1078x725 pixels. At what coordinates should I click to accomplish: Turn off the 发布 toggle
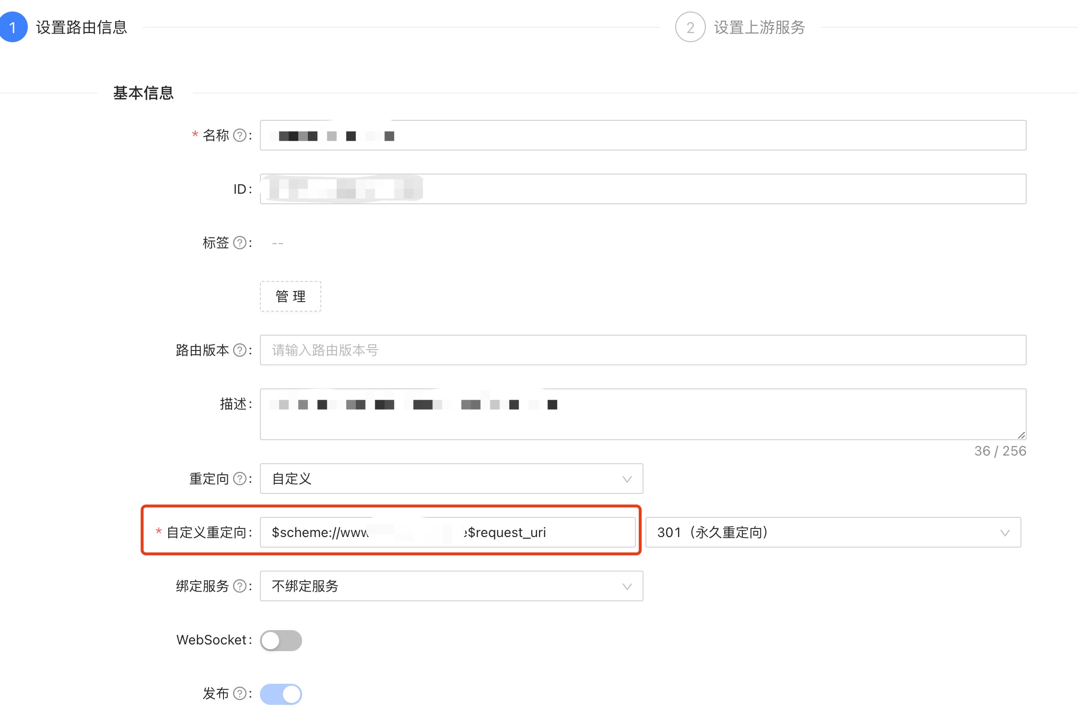(281, 694)
